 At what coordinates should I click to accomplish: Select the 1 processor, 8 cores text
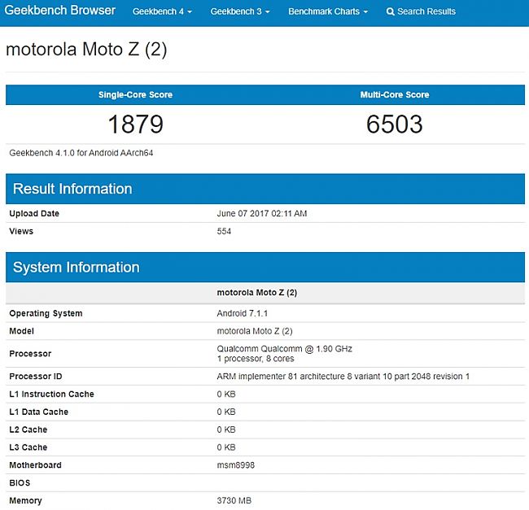pyautogui.click(x=256, y=359)
